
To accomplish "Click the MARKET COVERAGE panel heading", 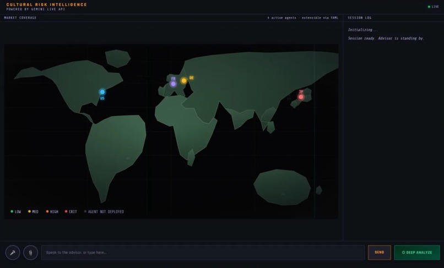I will pyautogui.click(x=20, y=18).
